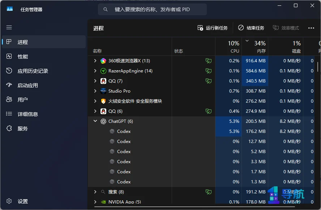Select the 进程 tab in sidebar
The height and width of the screenshot is (210, 321).
44,42
